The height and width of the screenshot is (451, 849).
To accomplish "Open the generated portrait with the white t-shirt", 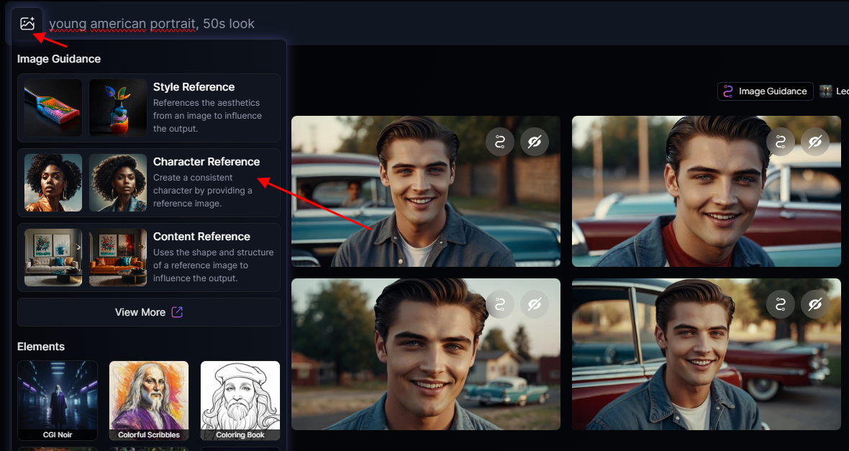I will pyautogui.click(x=426, y=191).
